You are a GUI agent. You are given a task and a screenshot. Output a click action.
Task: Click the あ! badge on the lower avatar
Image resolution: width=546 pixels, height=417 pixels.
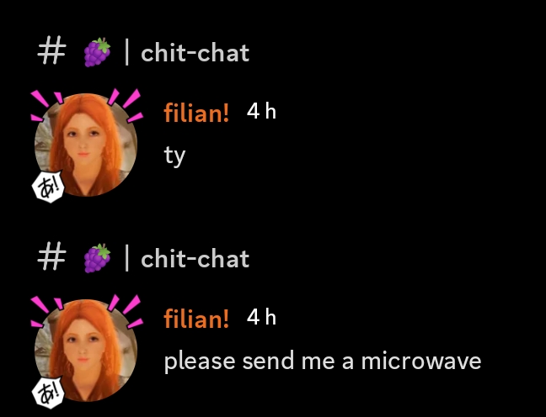[x=48, y=393]
